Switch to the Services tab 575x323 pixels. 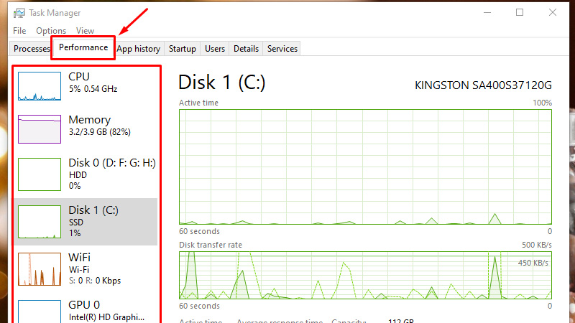pyautogui.click(x=282, y=49)
